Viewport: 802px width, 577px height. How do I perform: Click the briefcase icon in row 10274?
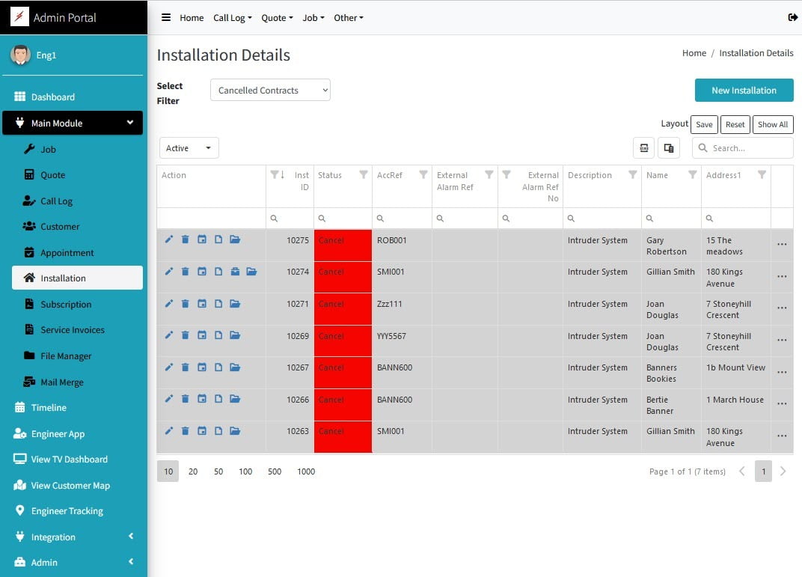235,272
